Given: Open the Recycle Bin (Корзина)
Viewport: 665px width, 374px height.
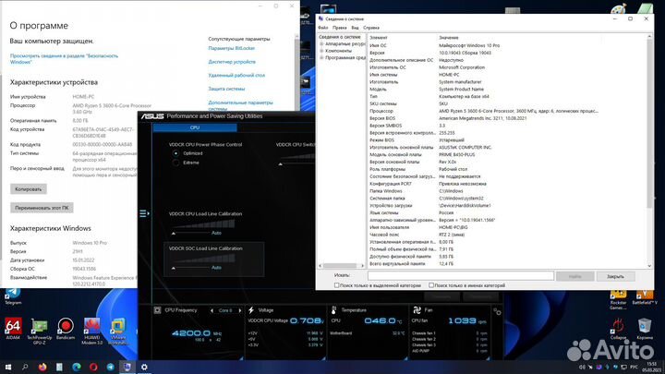Looking at the screenshot, I should pos(645,329).
